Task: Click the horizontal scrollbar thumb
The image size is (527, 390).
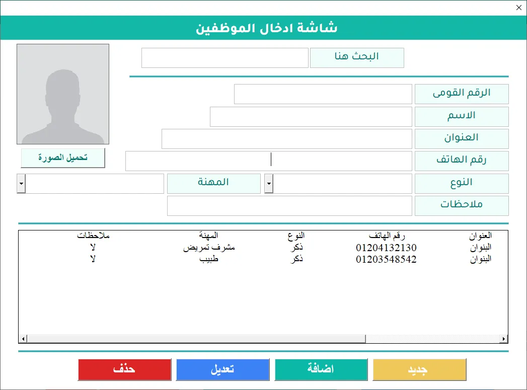Action: coord(196,339)
